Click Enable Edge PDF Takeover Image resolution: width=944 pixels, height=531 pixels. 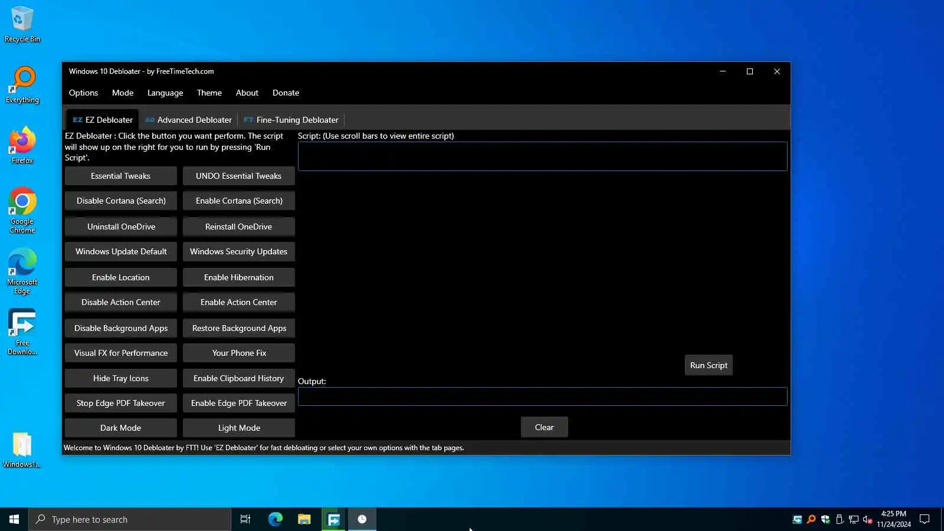coord(239,403)
